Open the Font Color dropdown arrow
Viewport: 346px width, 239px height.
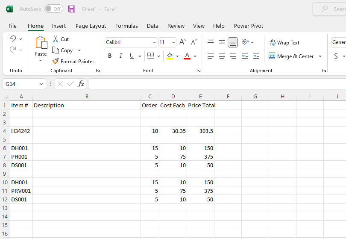195,56
